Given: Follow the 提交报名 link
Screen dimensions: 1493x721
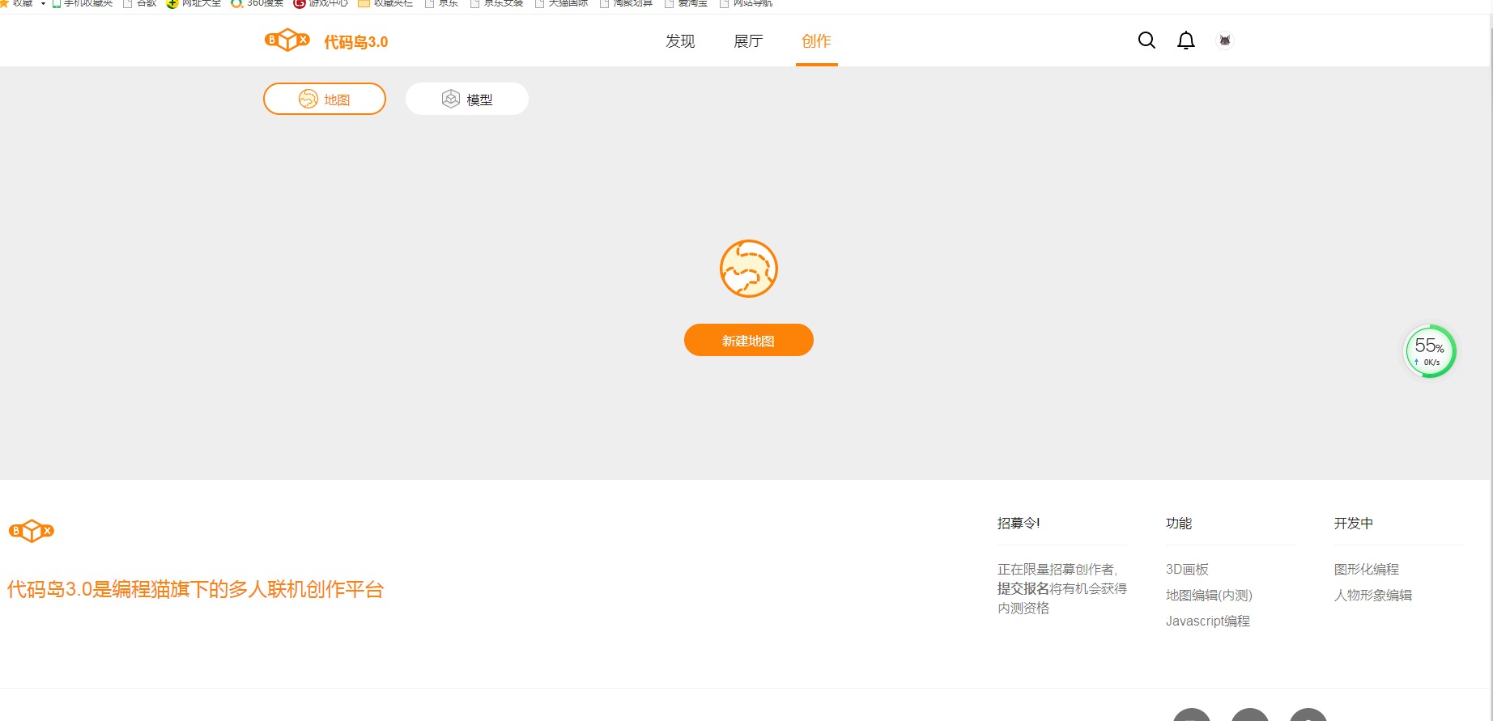Looking at the screenshot, I should coord(1023,588).
